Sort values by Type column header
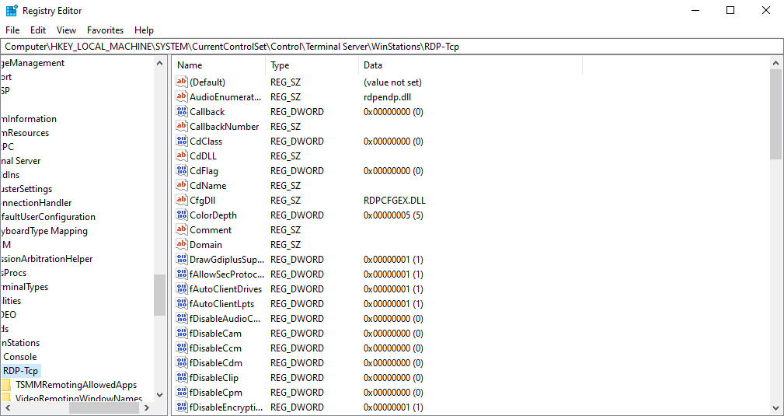This screenshot has width=784, height=416. (x=312, y=65)
